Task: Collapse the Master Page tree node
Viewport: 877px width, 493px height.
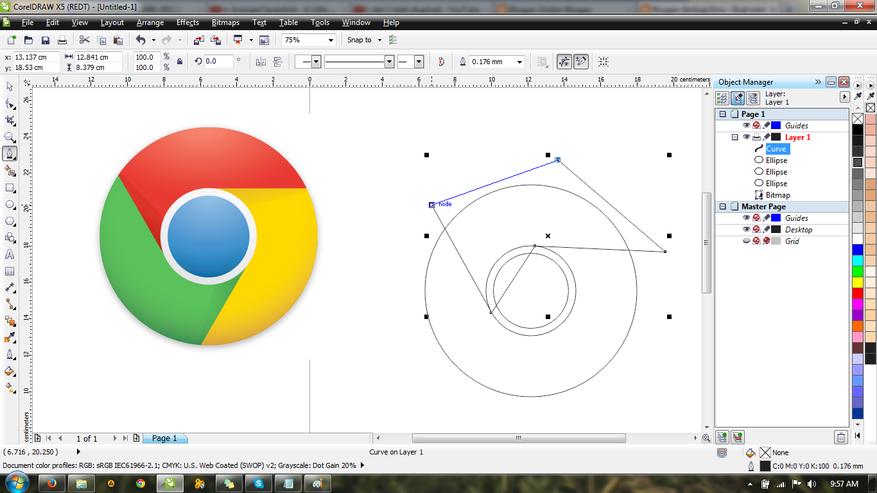Action: (722, 206)
